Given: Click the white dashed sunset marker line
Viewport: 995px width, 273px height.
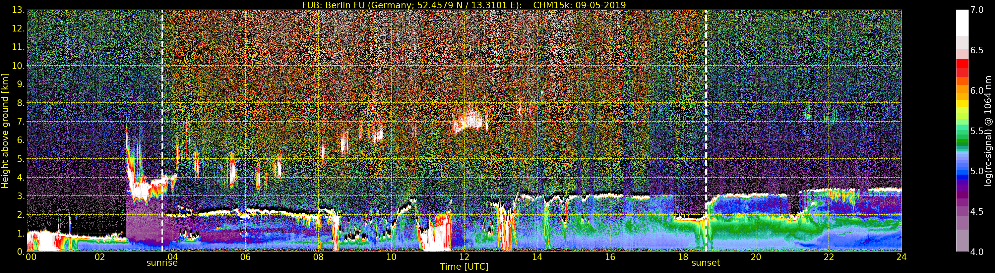Looking at the screenshot, I should pyautogui.click(x=706, y=131).
